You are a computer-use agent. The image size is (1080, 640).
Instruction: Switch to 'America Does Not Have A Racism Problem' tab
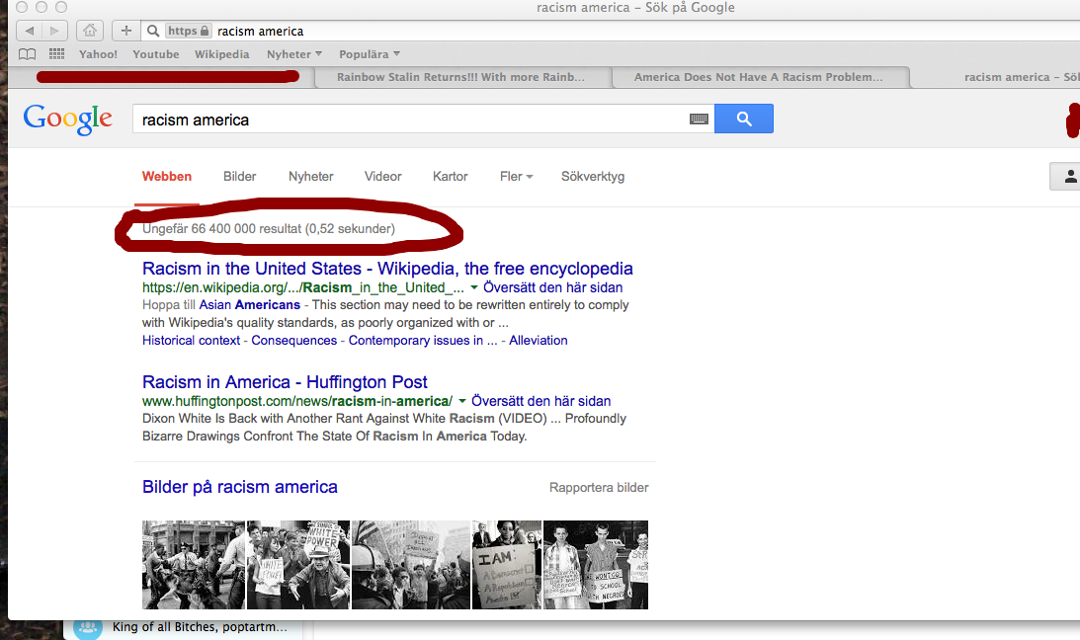(x=759, y=77)
